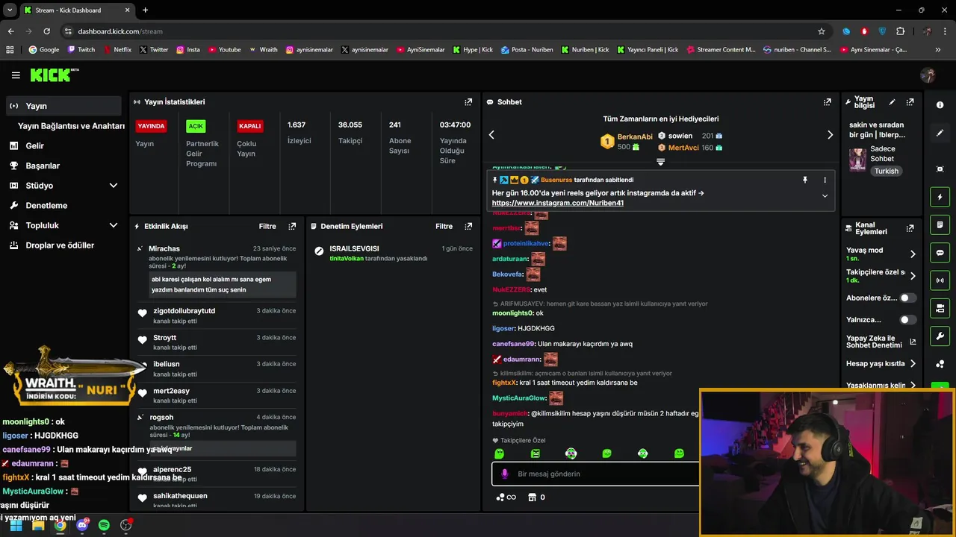Switch to Stream - Kick Dashboard tab
Viewport: 956px width, 537px height.
pos(76,10)
